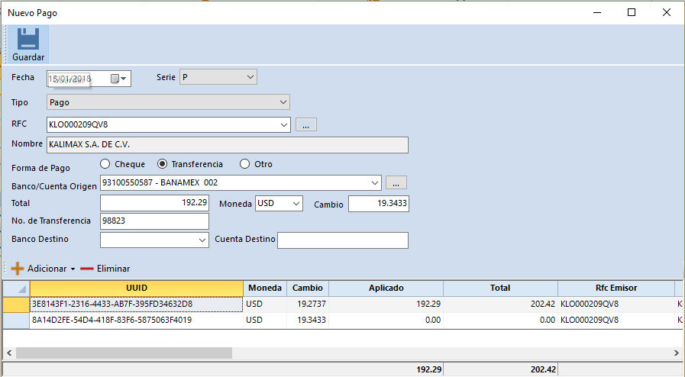The height and width of the screenshot is (377, 685).
Task: Select the Cheque payment option
Action: 105,164
